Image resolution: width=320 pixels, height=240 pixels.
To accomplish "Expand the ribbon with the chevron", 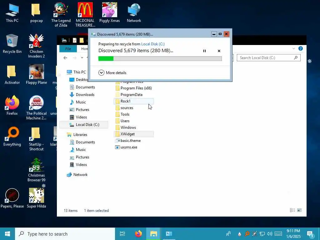I will click(294, 48).
